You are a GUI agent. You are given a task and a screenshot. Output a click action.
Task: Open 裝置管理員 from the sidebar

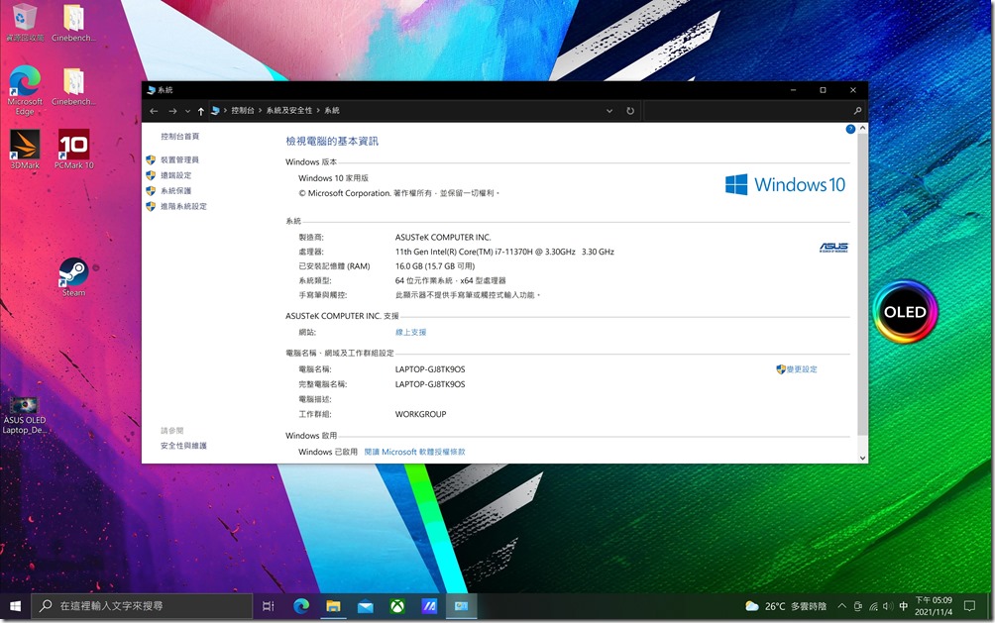[181, 158]
